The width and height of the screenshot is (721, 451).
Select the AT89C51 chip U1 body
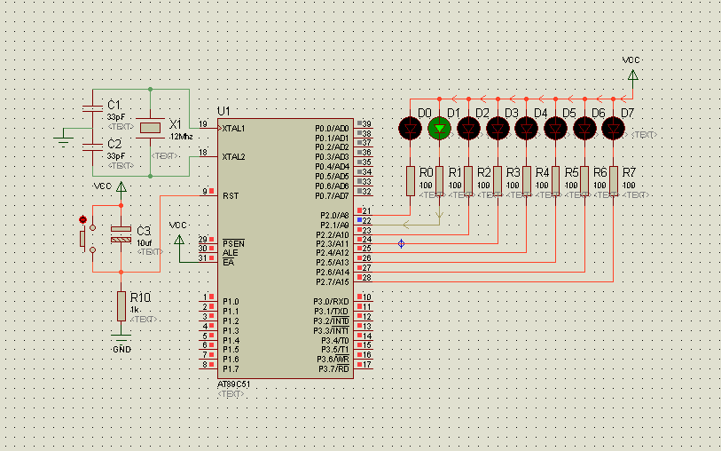(286, 249)
